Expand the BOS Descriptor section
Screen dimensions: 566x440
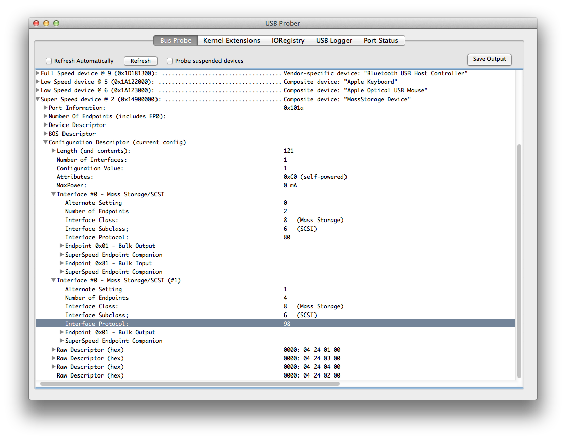point(45,133)
